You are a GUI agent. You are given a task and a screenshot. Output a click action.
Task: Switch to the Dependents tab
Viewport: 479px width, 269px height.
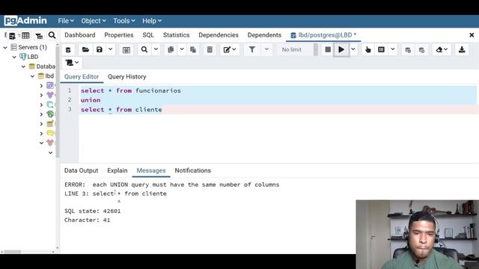pos(264,35)
